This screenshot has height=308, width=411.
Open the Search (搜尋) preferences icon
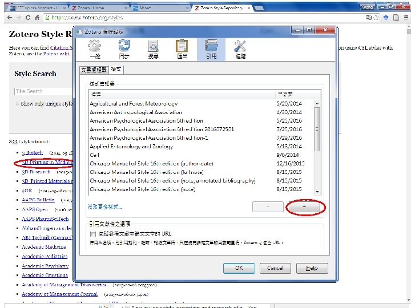point(153,49)
